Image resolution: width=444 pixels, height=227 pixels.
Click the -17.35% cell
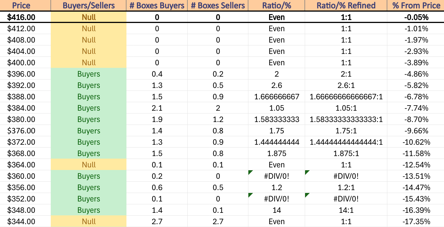(x=416, y=221)
